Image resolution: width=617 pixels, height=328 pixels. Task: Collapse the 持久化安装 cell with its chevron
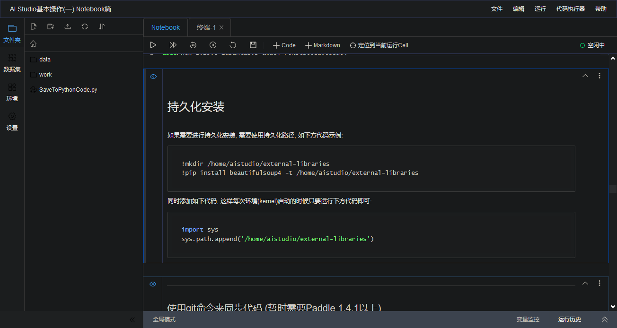[x=585, y=76]
